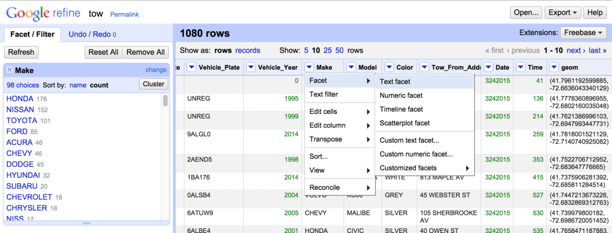The image size is (612, 233).
Task: Select HONDA in the Make facet
Action: tap(20, 99)
